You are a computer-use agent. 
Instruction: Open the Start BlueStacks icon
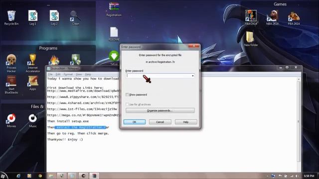click(x=11, y=85)
